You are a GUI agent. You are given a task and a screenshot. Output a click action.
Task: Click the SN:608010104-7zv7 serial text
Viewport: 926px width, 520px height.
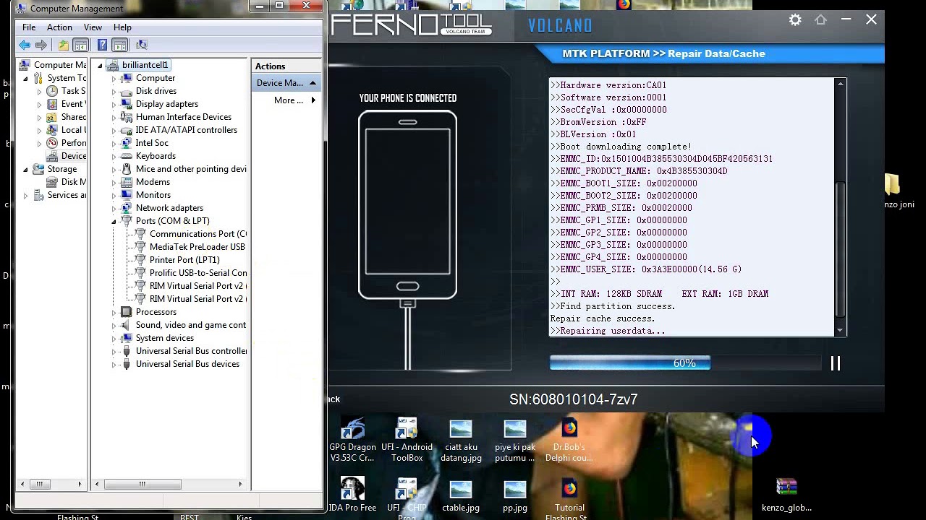[573, 399]
